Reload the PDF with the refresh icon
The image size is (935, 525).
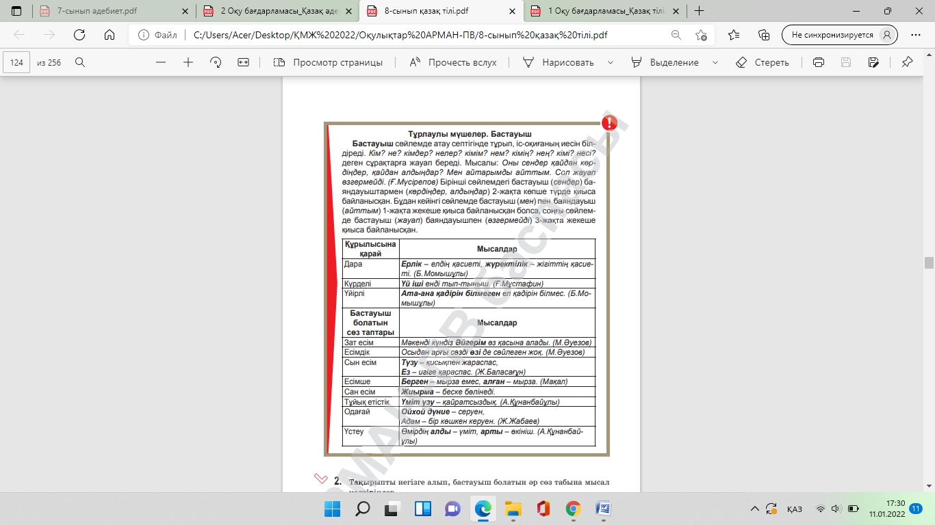79,36
